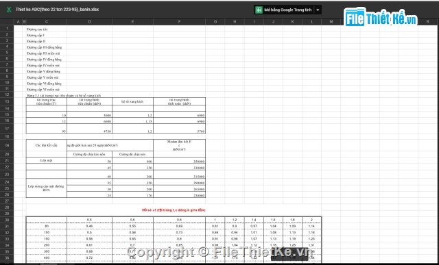
Task: Select column K header
Action: pyautogui.click(x=293, y=21)
